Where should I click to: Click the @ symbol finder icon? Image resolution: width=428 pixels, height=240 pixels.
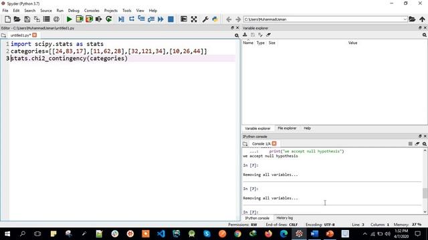point(56,19)
